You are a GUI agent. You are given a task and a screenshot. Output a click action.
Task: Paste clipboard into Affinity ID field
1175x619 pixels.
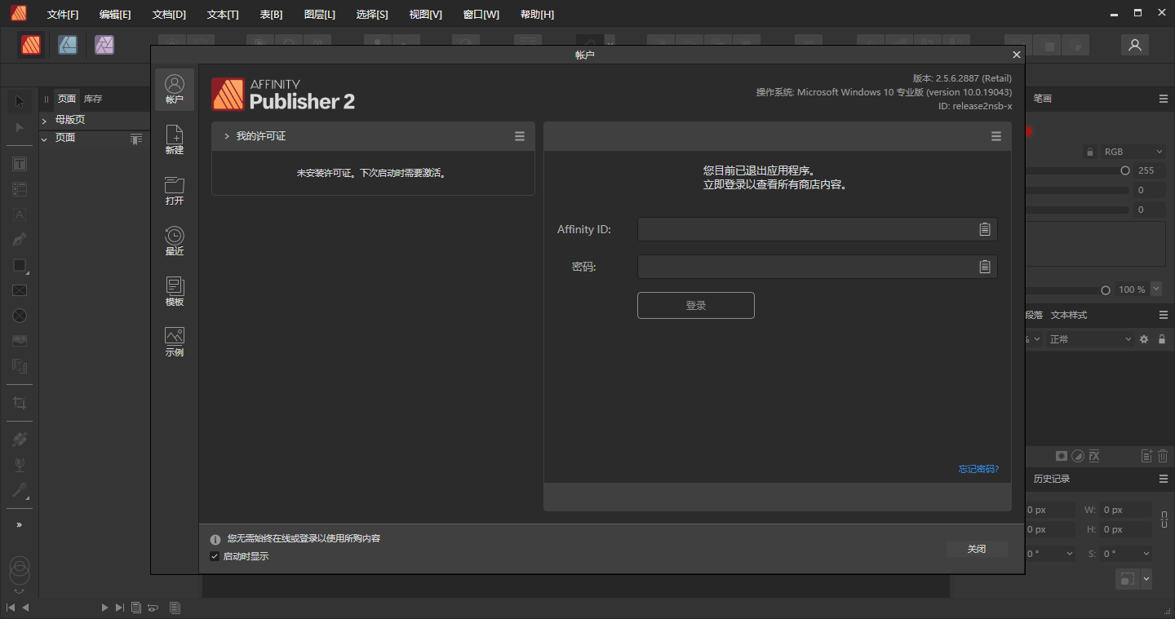pos(985,229)
